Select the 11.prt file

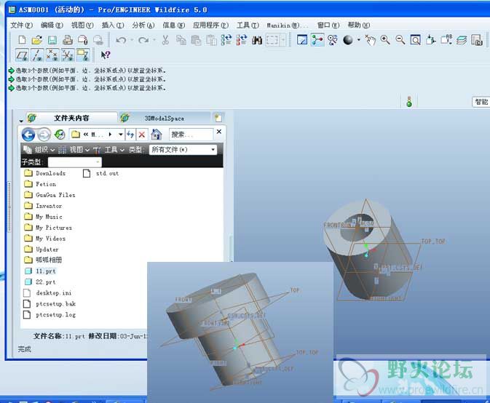40,271
